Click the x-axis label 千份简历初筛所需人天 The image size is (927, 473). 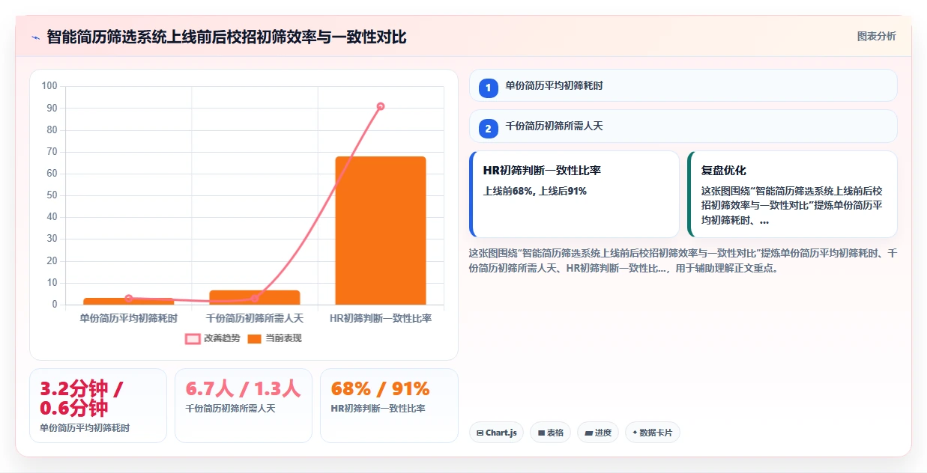coord(255,318)
